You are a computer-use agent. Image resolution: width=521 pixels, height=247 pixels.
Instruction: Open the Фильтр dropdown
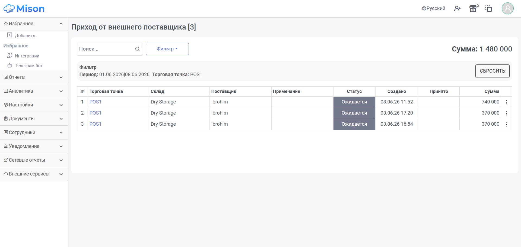click(167, 49)
